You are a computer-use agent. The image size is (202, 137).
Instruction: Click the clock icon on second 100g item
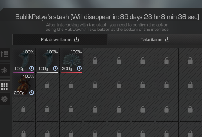pyautogui.click(x=55, y=68)
